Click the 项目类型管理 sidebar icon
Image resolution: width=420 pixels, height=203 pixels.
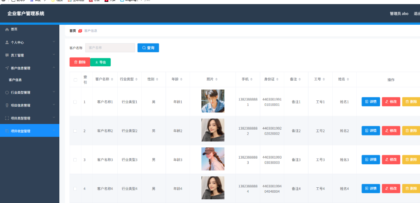click(7, 118)
